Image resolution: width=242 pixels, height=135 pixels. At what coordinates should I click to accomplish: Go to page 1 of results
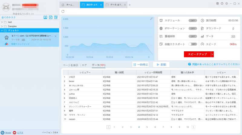click(114, 127)
